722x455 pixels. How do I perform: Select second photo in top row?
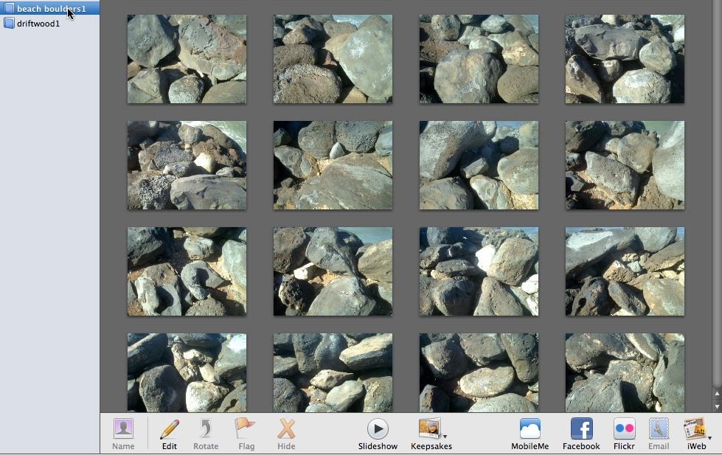point(333,59)
